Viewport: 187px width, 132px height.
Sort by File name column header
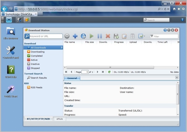point(70,42)
